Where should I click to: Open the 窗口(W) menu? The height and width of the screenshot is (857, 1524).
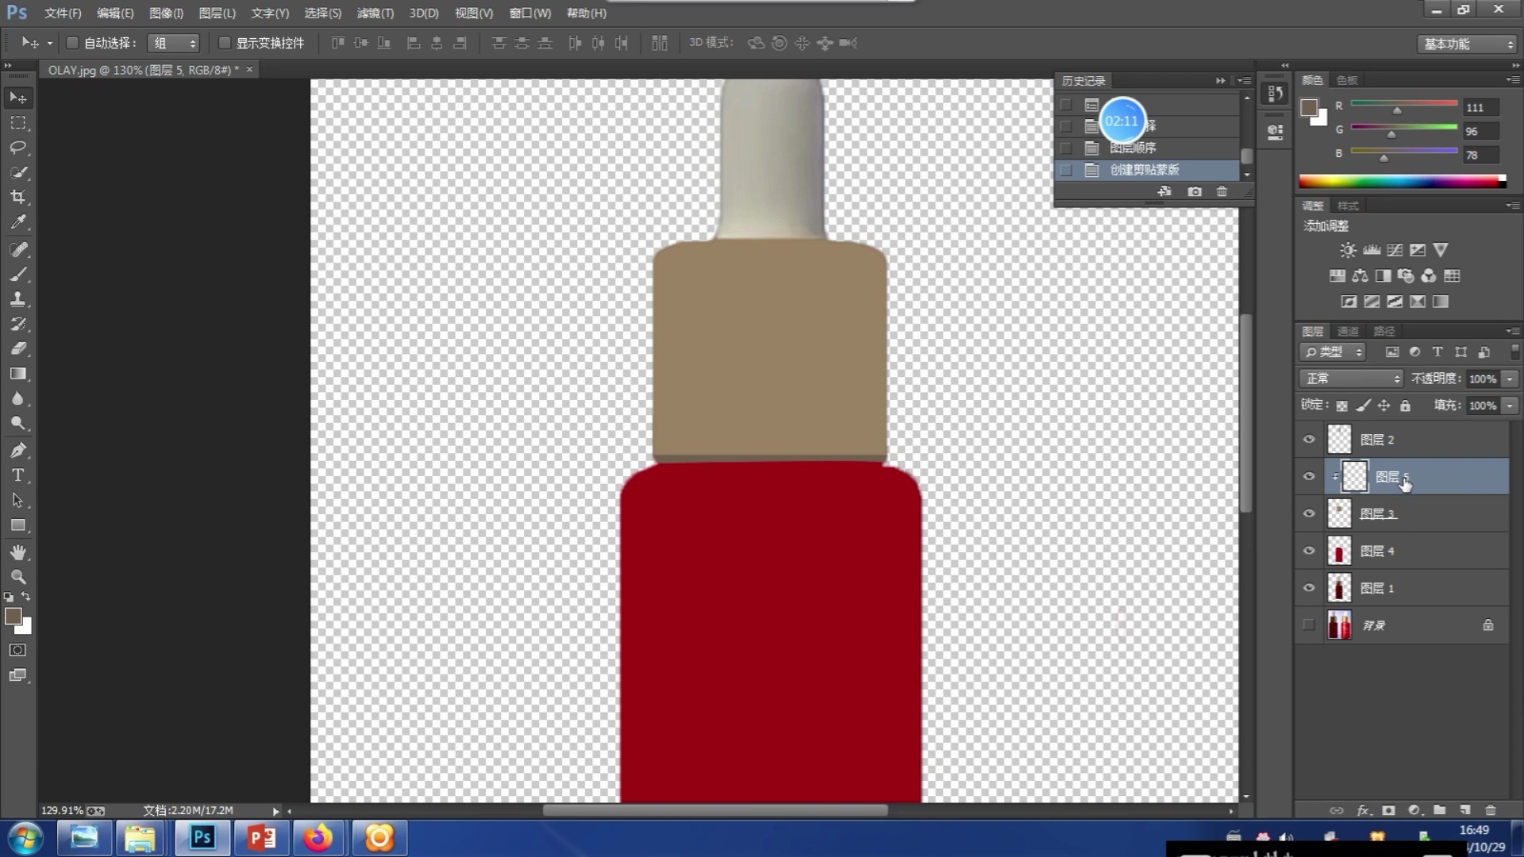529,13
